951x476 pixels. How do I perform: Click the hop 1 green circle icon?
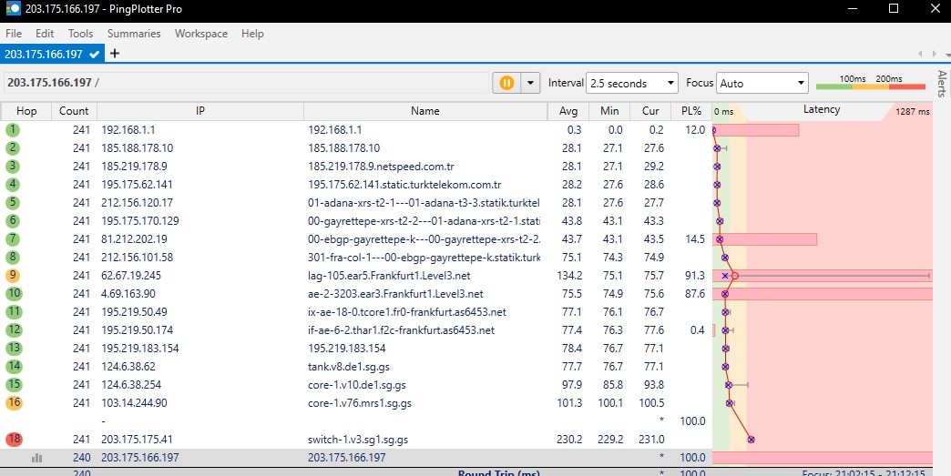click(x=13, y=130)
